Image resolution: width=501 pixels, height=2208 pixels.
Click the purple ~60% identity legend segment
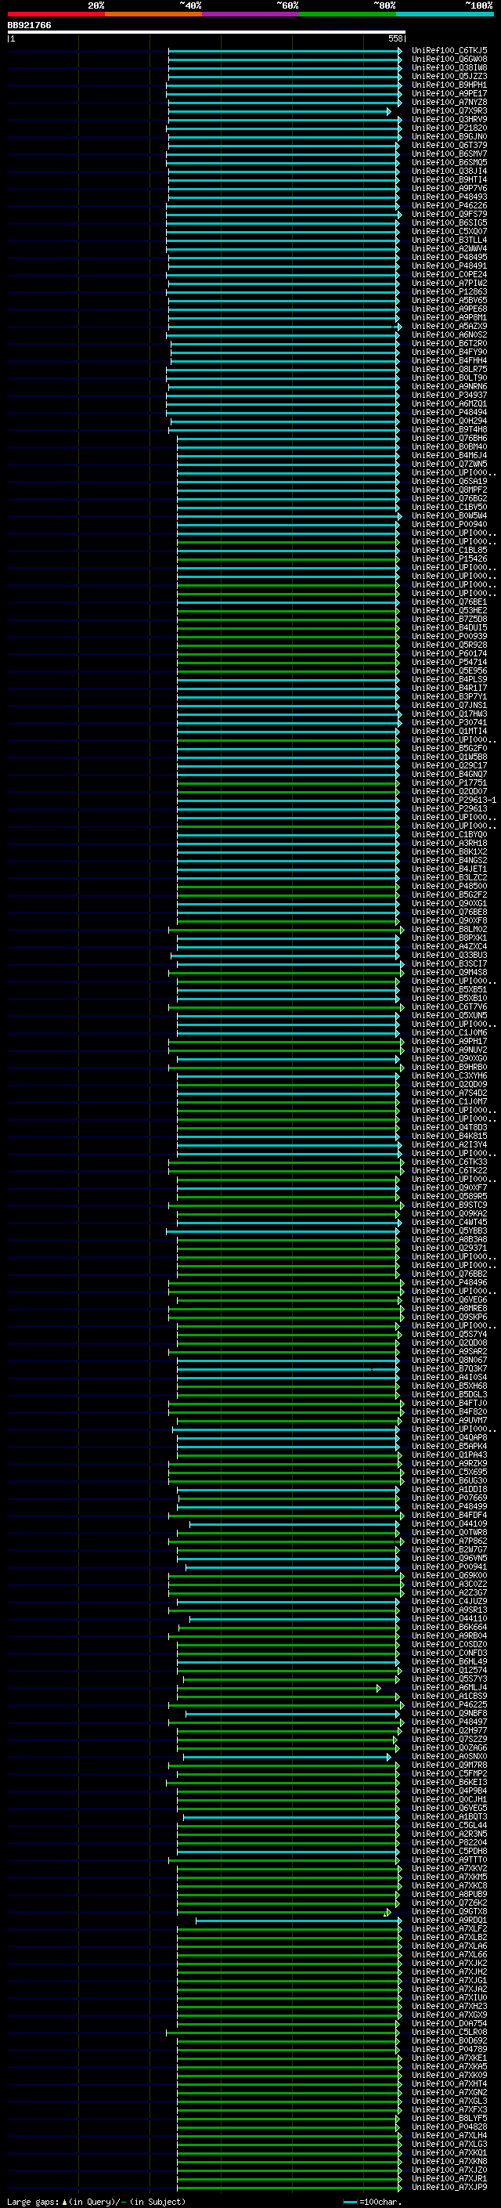(251, 14)
